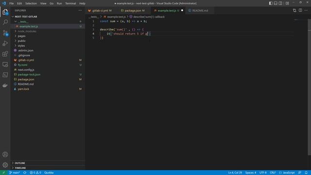Screen dimensions: 311x175
Task: Toggle primary side bar layout icon
Action: coord(271,3)
